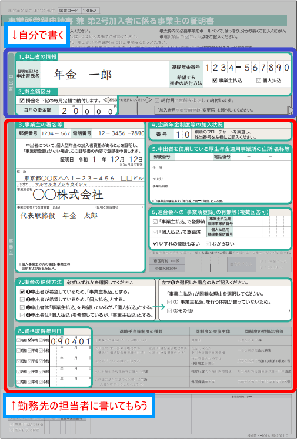Click the header 1.申出者の情報

[x=36, y=56]
